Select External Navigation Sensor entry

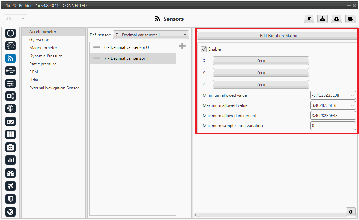pyautogui.click(x=54, y=88)
